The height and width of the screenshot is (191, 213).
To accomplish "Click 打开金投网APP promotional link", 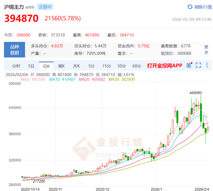I will 165,66.
